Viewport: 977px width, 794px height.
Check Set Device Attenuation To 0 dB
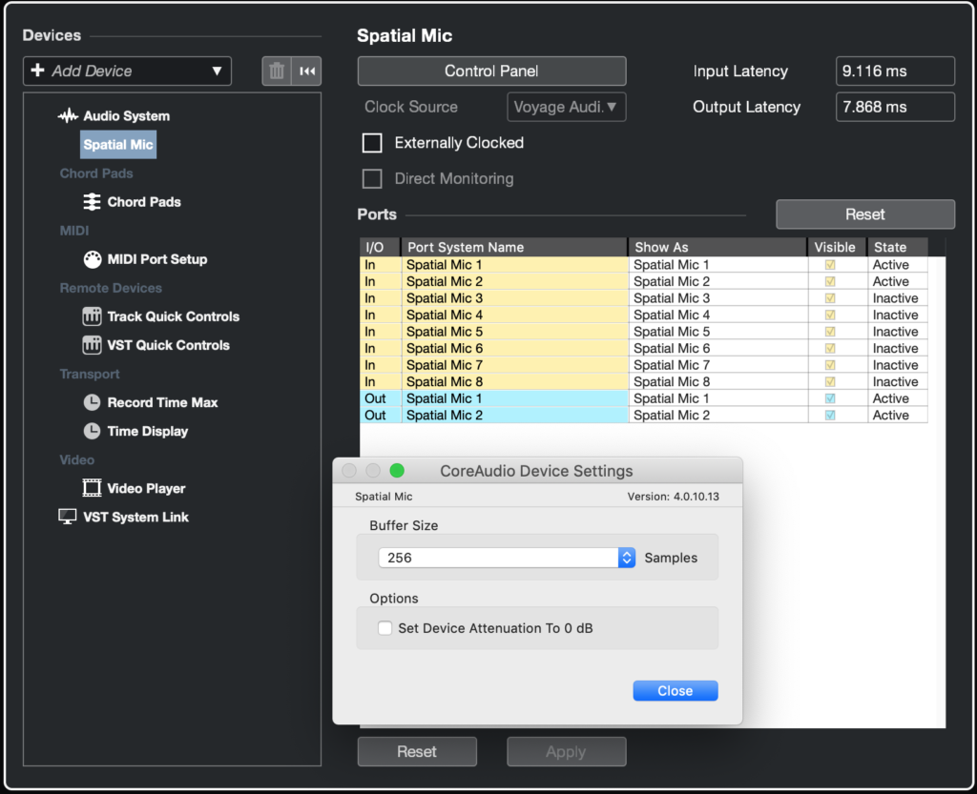click(x=385, y=628)
